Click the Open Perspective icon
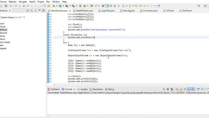 205,6
